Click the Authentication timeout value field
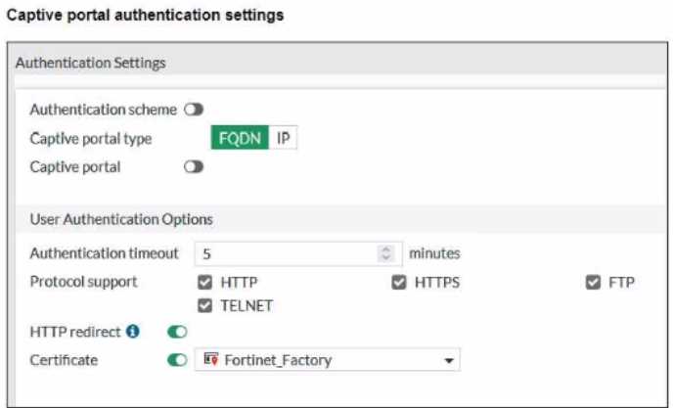Image resolution: width=673 pixels, height=408 pixels. 284,253
